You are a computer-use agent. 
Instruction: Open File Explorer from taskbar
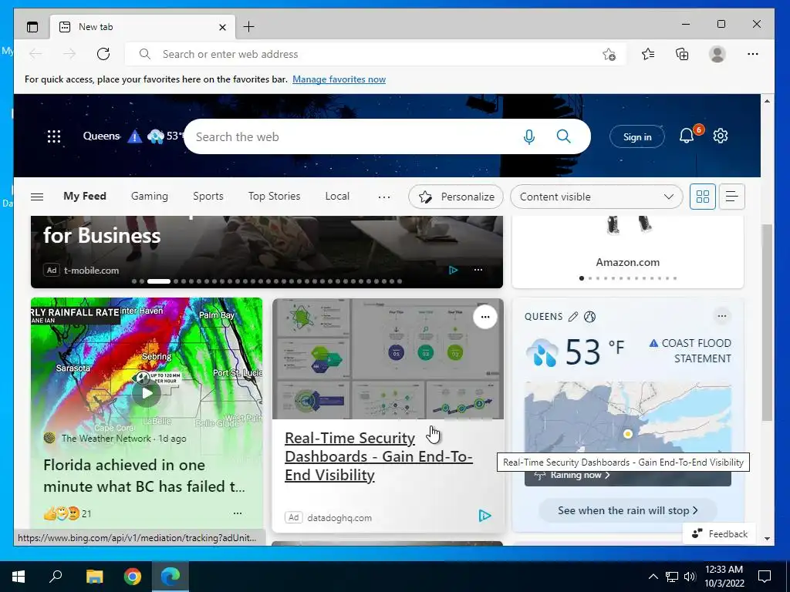(x=94, y=577)
